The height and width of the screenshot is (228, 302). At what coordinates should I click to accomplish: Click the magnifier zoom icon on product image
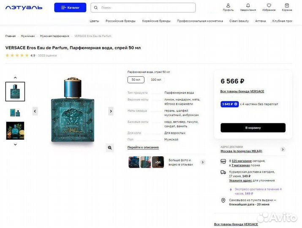[x=110, y=148]
